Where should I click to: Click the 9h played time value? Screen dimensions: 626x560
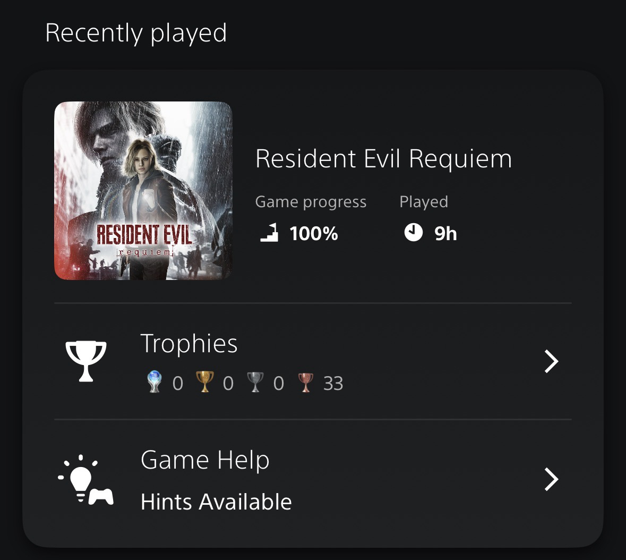click(x=445, y=233)
